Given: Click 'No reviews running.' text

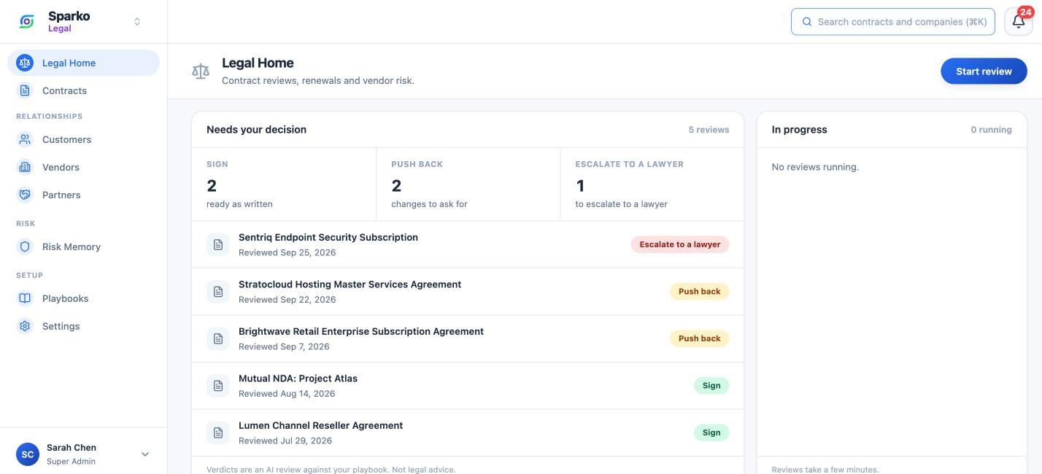Looking at the screenshot, I should [x=815, y=167].
